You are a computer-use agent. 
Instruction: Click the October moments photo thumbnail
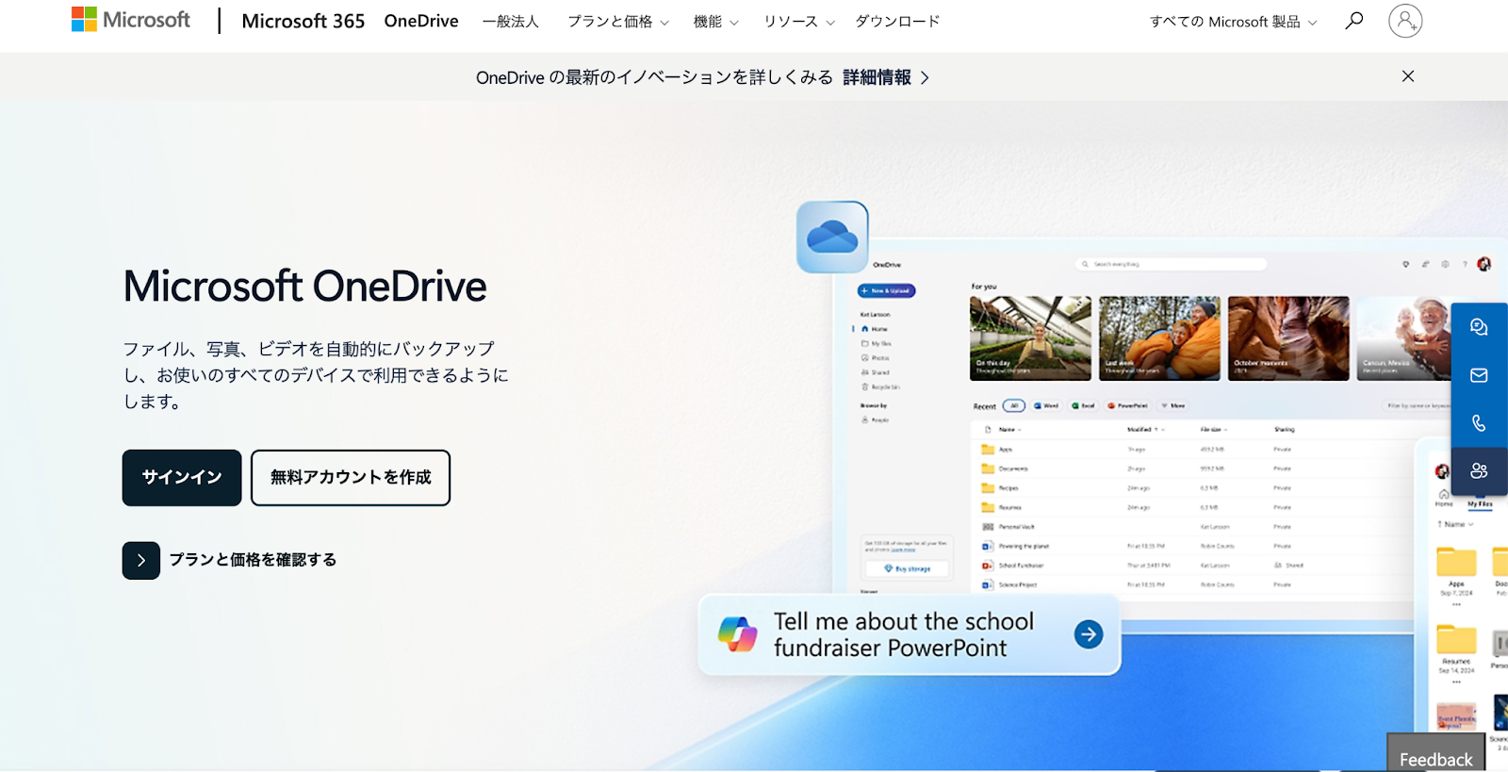1288,338
